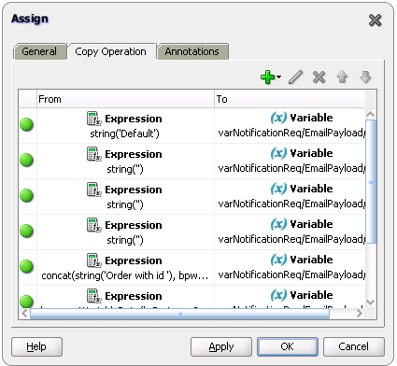Open the Annotations tab

tap(192, 51)
